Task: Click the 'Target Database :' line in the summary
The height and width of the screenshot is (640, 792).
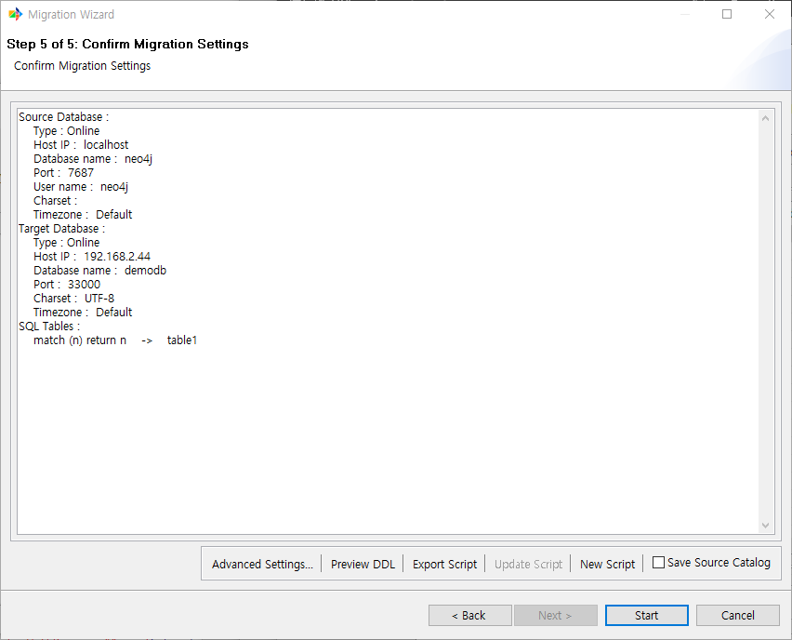Action: pos(62,229)
